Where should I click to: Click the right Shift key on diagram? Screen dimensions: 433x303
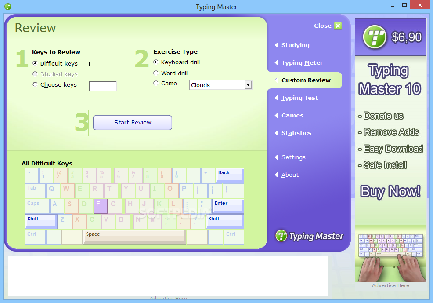coord(225,222)
